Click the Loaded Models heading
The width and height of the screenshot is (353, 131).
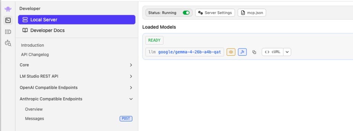click(x=159, y=27)
